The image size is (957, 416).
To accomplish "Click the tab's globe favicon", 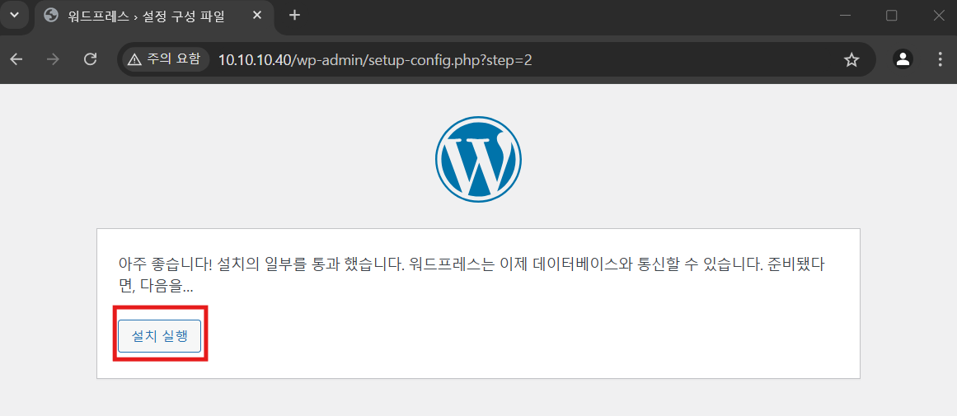I will pos(51,16).
